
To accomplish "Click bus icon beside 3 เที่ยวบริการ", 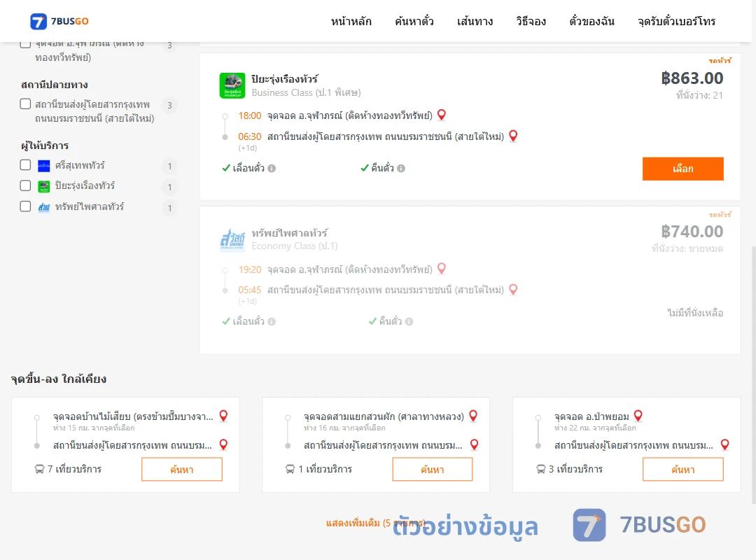I will tap(541, 469).
